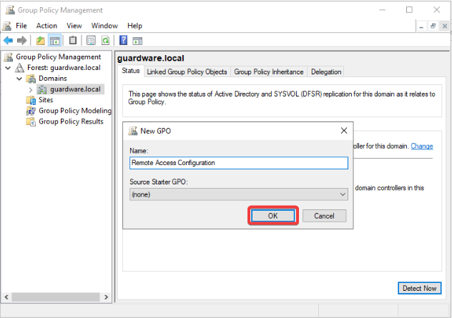Switch to Group Policy Inheritance tab
The image size is (452, 318).
coord(269,71)
